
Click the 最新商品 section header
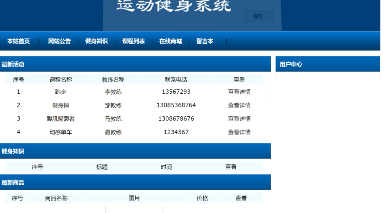135,183
